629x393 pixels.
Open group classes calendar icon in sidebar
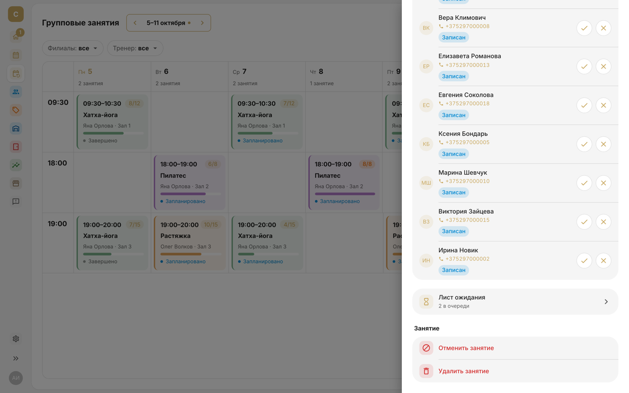16,74
